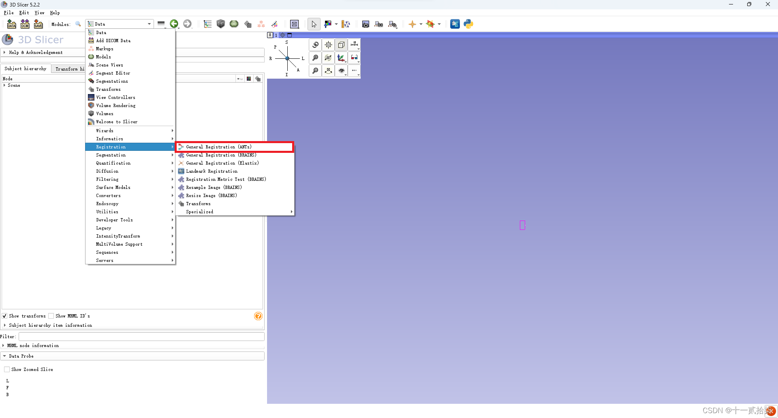778x418 pixels.
Task: Open the orientation marker axes dropdown
Action: pyautogui.click(x=342, y=58)
